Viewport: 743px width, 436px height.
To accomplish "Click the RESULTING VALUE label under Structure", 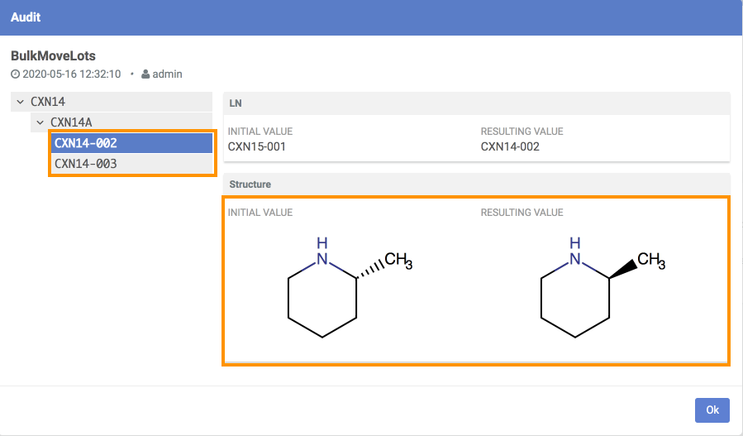I will pos(522,213).
